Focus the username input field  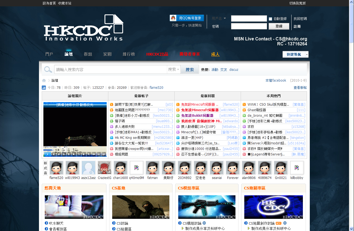click(249, 19)
